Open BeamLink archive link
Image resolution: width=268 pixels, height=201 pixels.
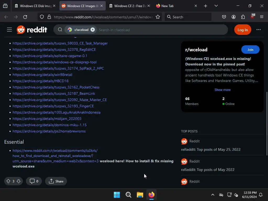tap(54, 93)
